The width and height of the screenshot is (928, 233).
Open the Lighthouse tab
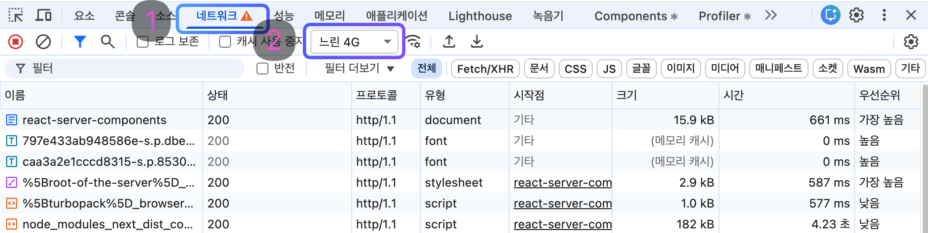(480, 16)
